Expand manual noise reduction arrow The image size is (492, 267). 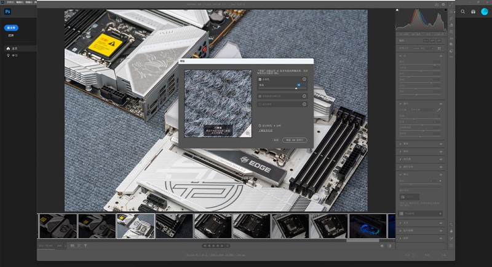[x=440, y=214]
